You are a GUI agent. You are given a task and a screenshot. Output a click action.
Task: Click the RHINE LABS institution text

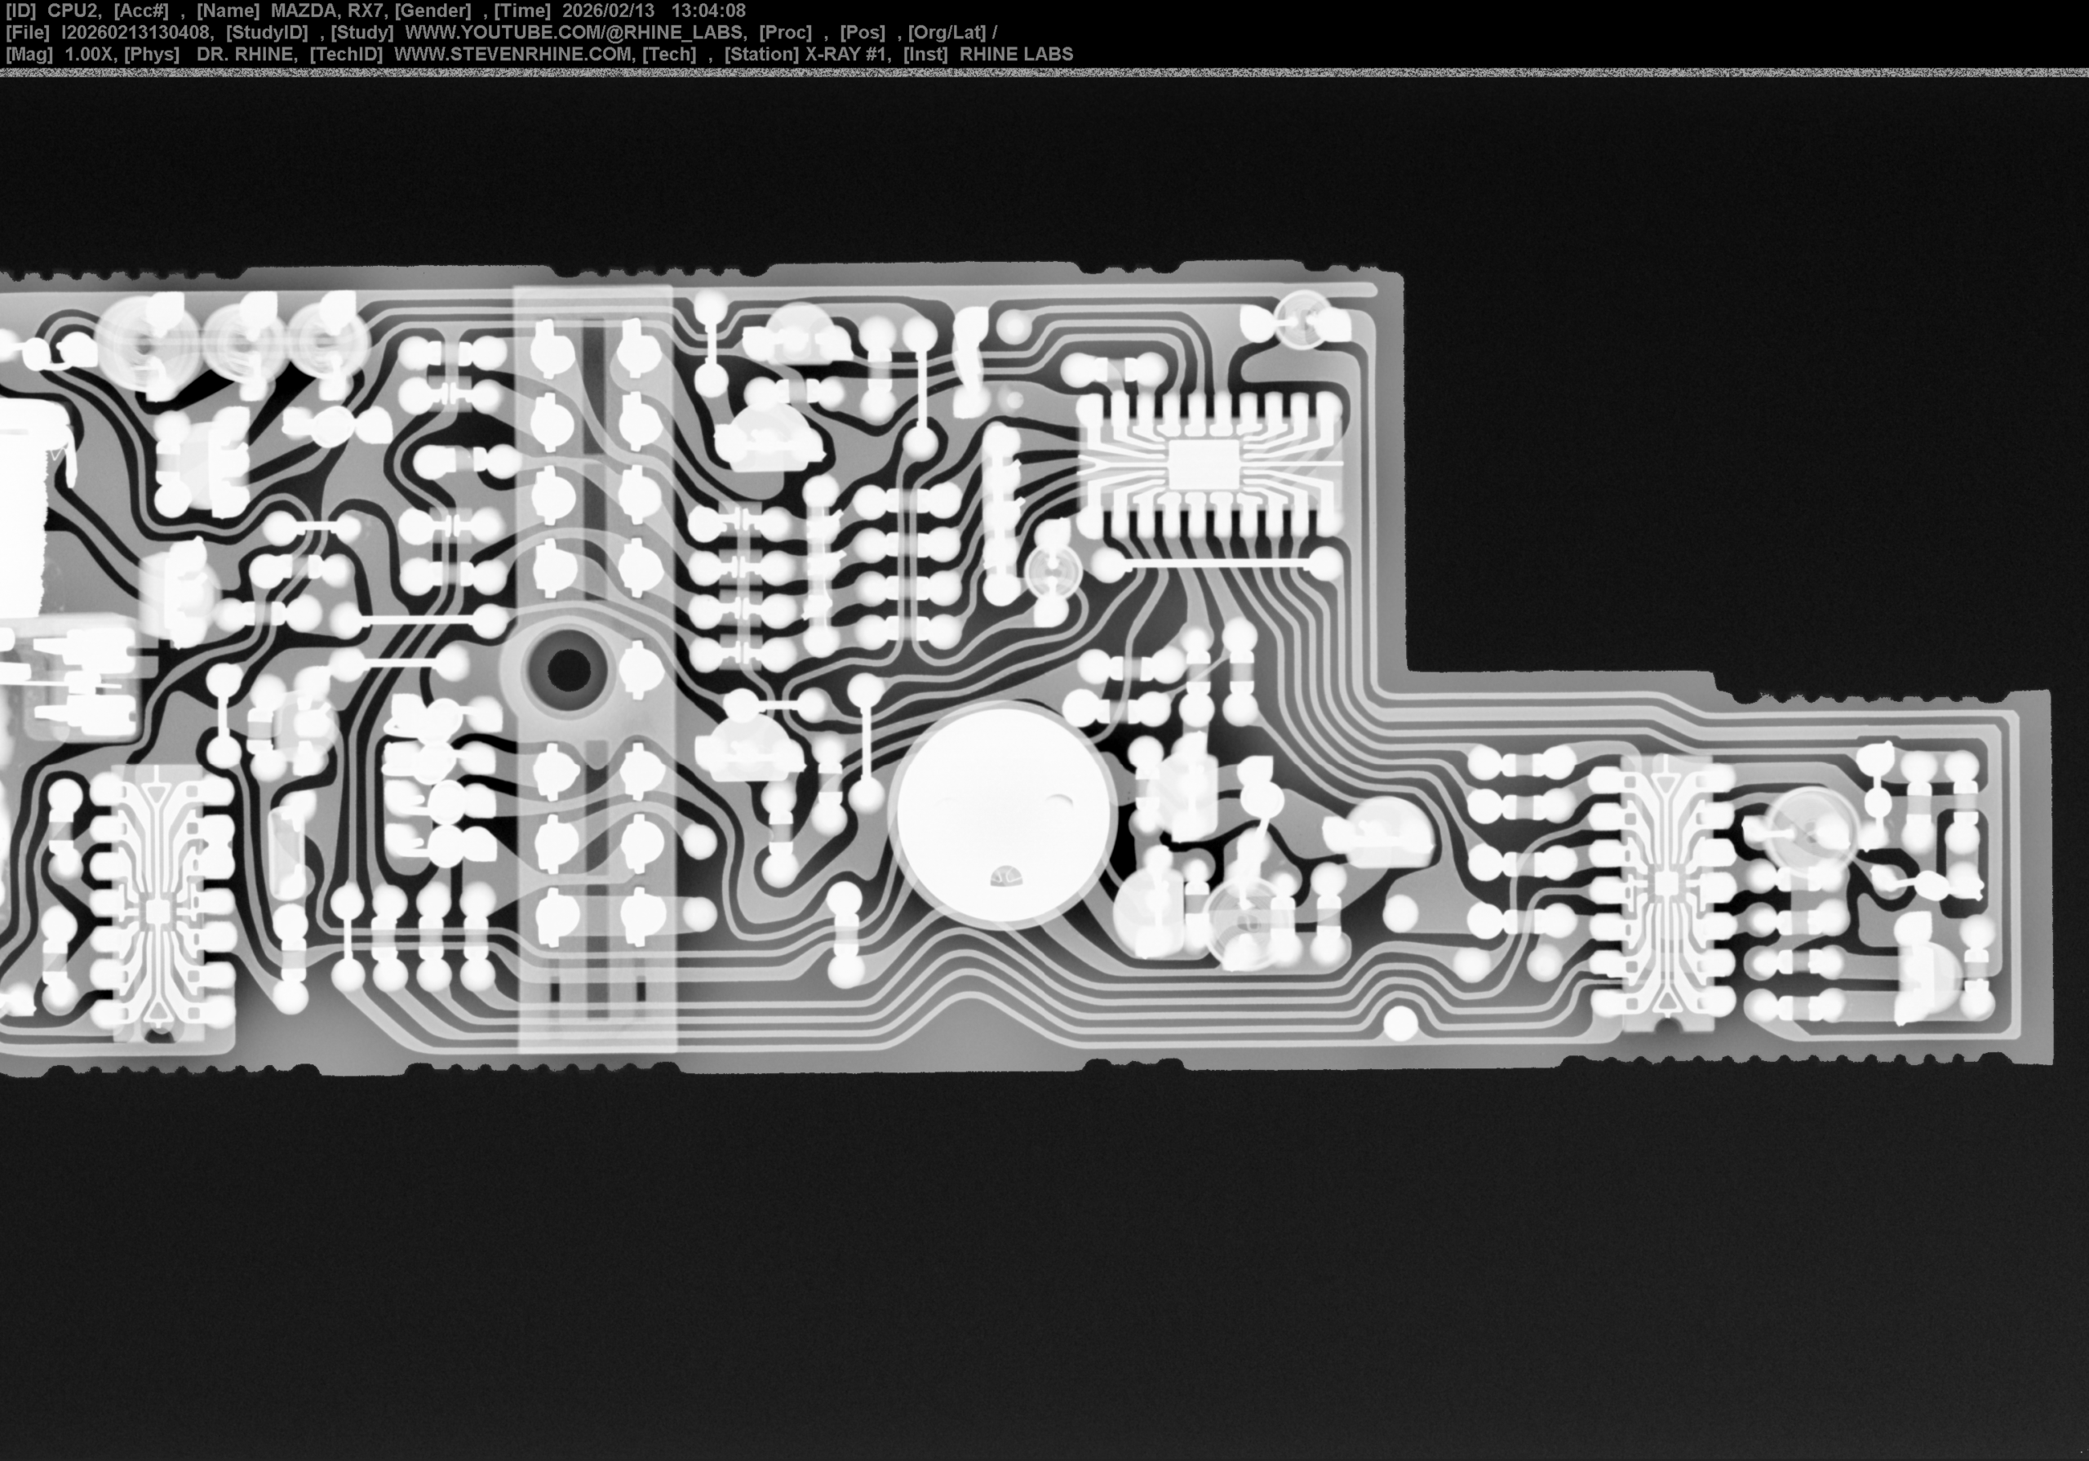[1015, 55]
